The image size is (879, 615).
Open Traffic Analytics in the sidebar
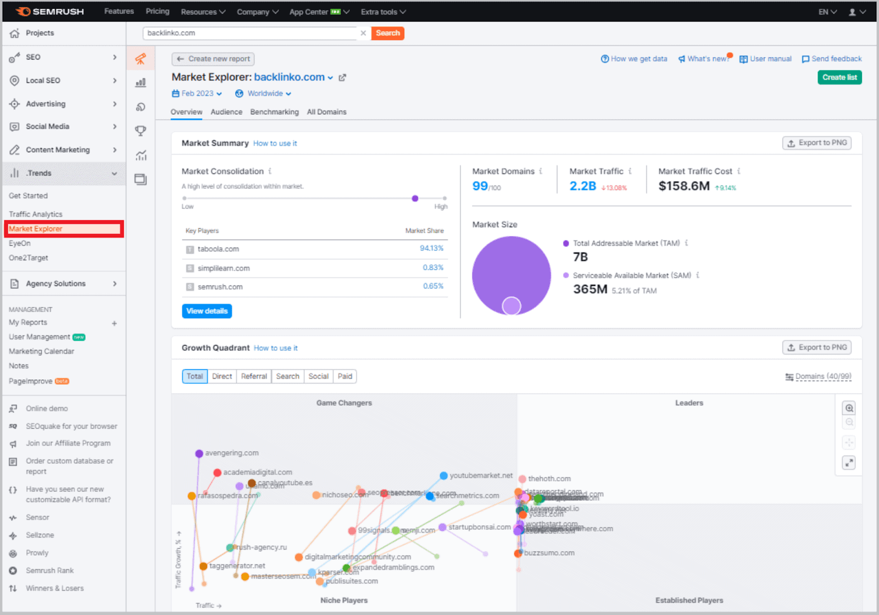(x=36, y=214)
